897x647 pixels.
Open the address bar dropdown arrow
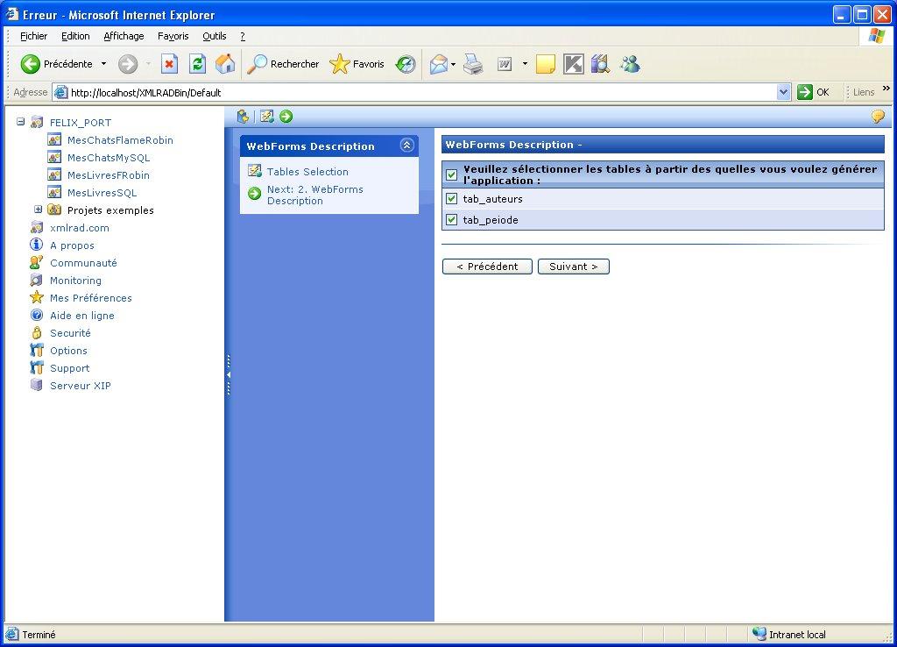tap(783, 92)
